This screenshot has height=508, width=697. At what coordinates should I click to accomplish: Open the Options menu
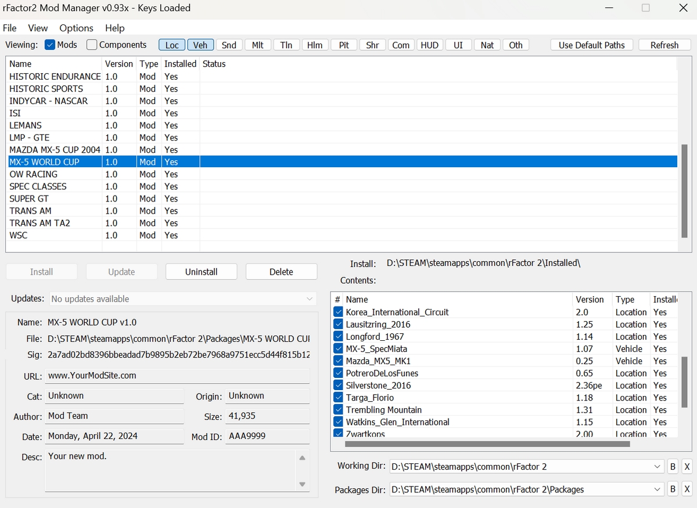tap(76, 28)
